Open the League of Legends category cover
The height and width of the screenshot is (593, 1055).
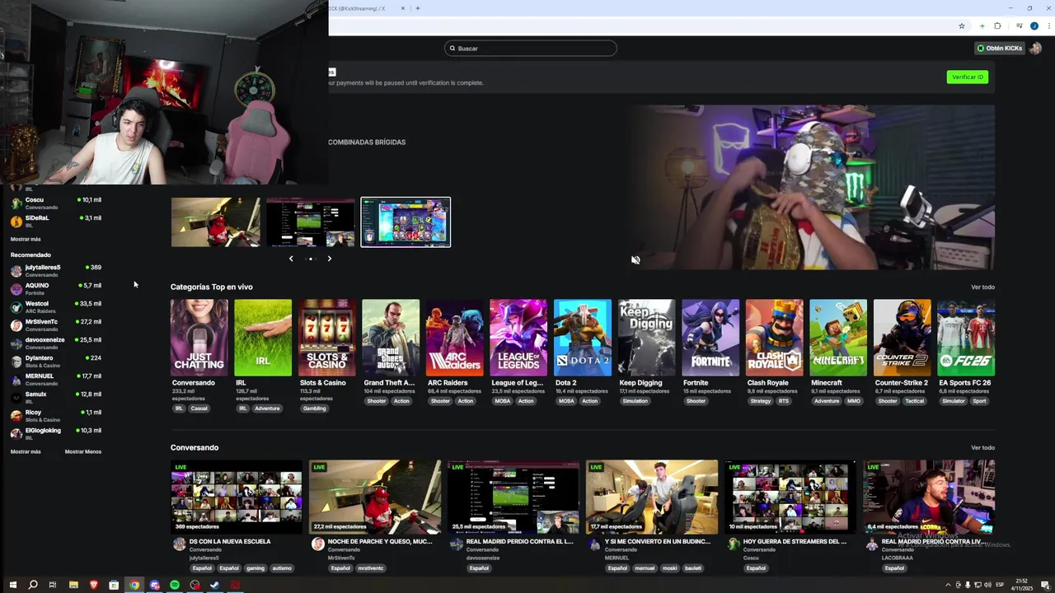[518, 338]
